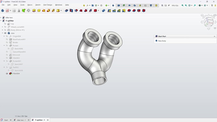Screen dimensions: 217x122
Task: Select Fillet004 in the model tree
Action: pyautogui.click(x=16, y=74)
